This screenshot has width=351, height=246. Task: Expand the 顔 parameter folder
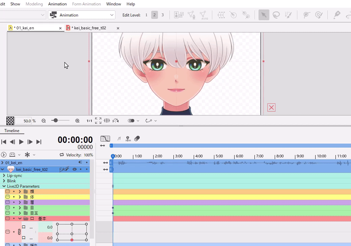20,191
